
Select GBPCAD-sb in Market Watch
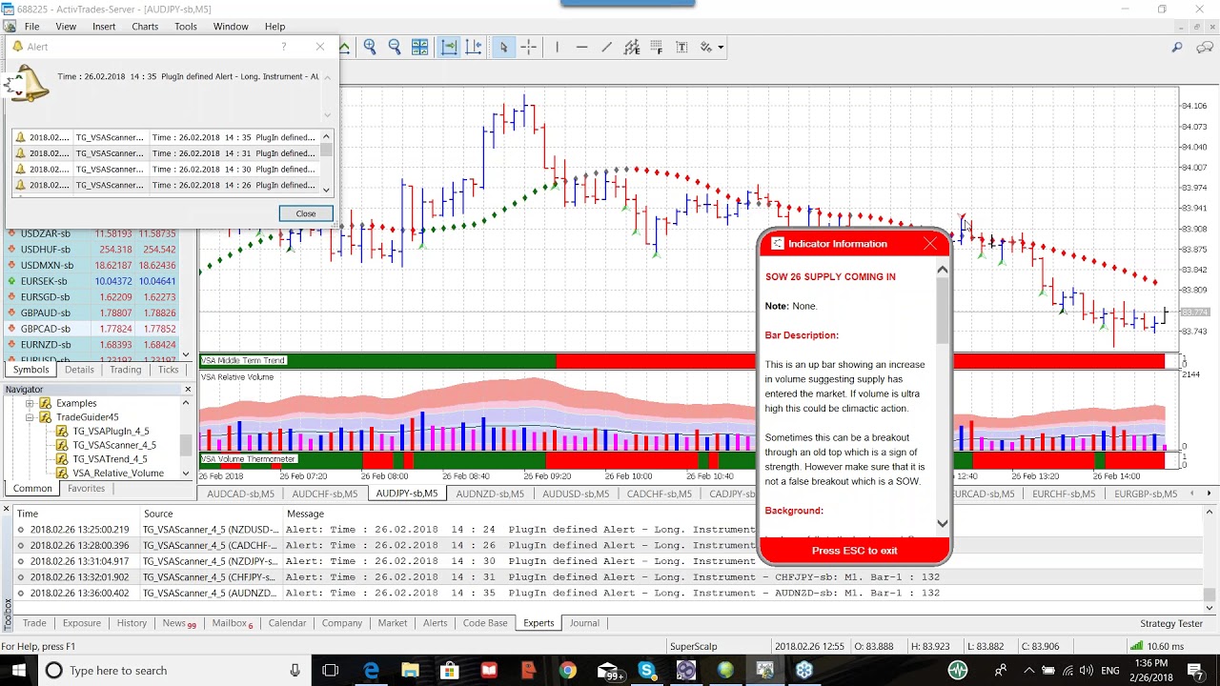pyautogui.click(x=98, y=329)
